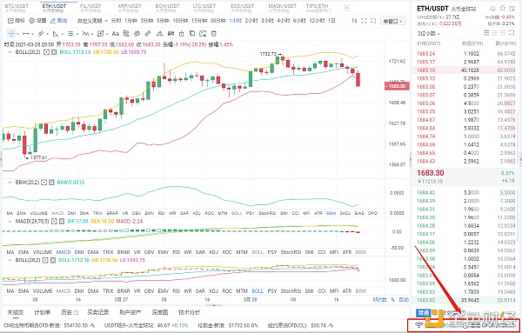
Task: Select KDJ in the MACD pane indicator list
Action: 214,252
